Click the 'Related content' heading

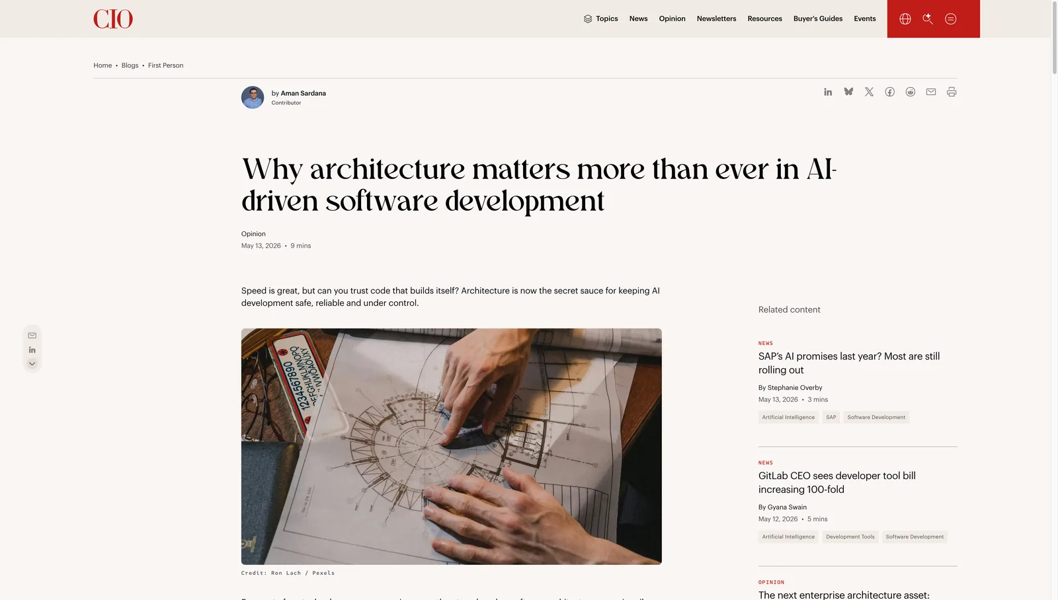789,310
